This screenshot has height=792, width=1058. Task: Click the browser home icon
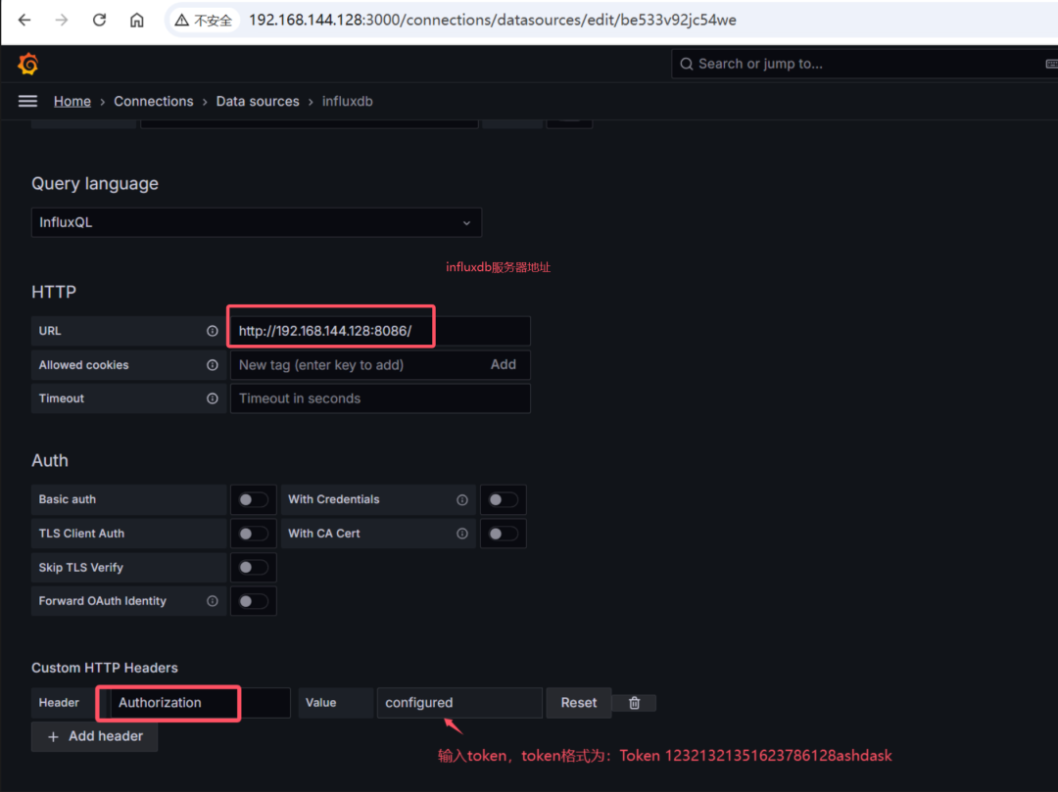pyautogui.click(x=136, y=20)
